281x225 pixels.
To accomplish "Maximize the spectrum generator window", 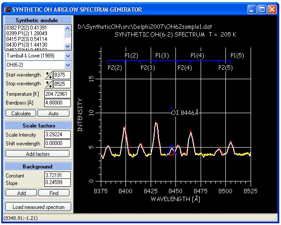I will click(x=262, y=9).
